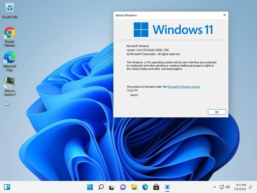This screenshot has height=193, width=257.
Task: Open Widgets panel from the taskbar
Action: click(x=7, y=187)
